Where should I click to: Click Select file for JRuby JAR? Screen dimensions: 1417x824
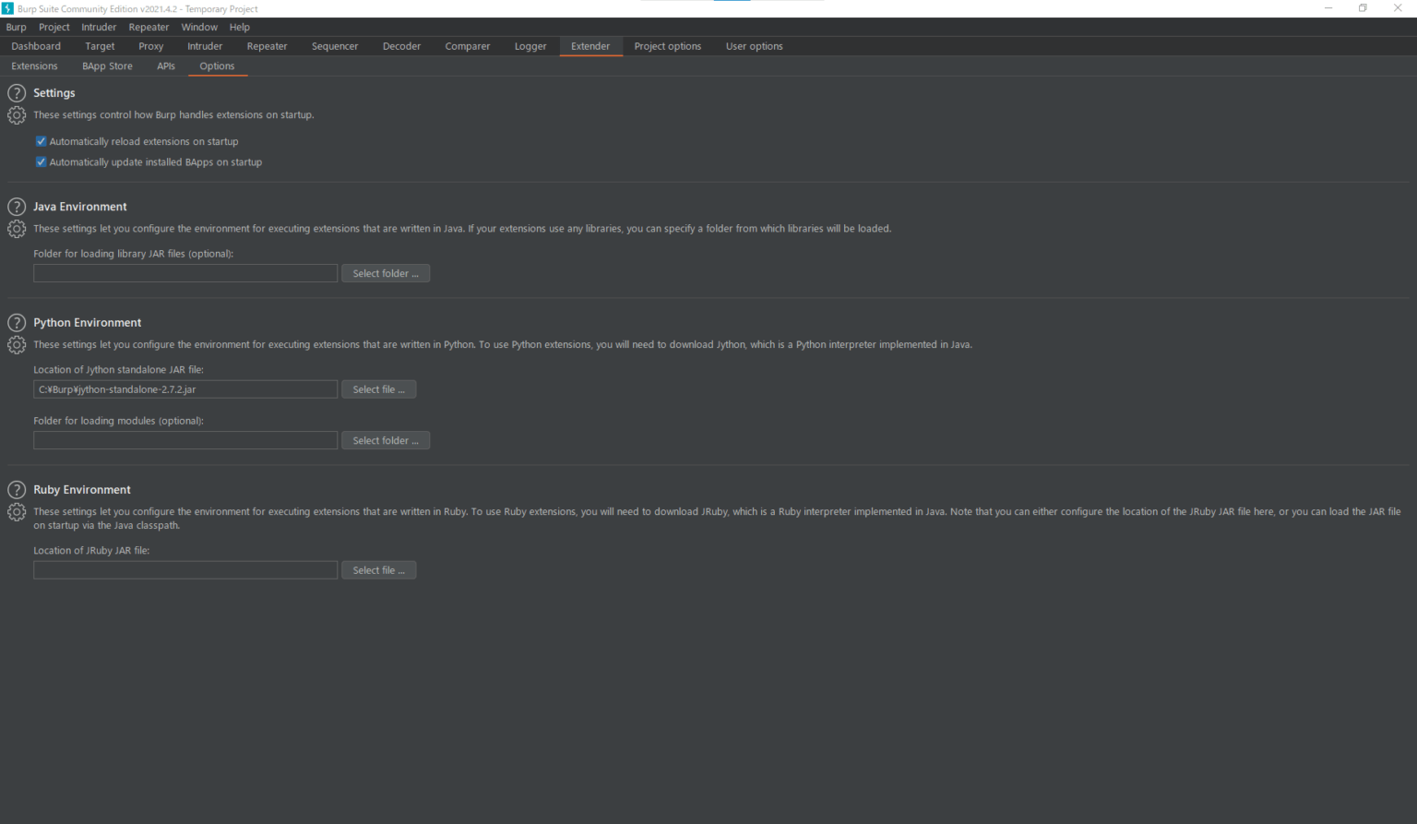tap(378, 569)
